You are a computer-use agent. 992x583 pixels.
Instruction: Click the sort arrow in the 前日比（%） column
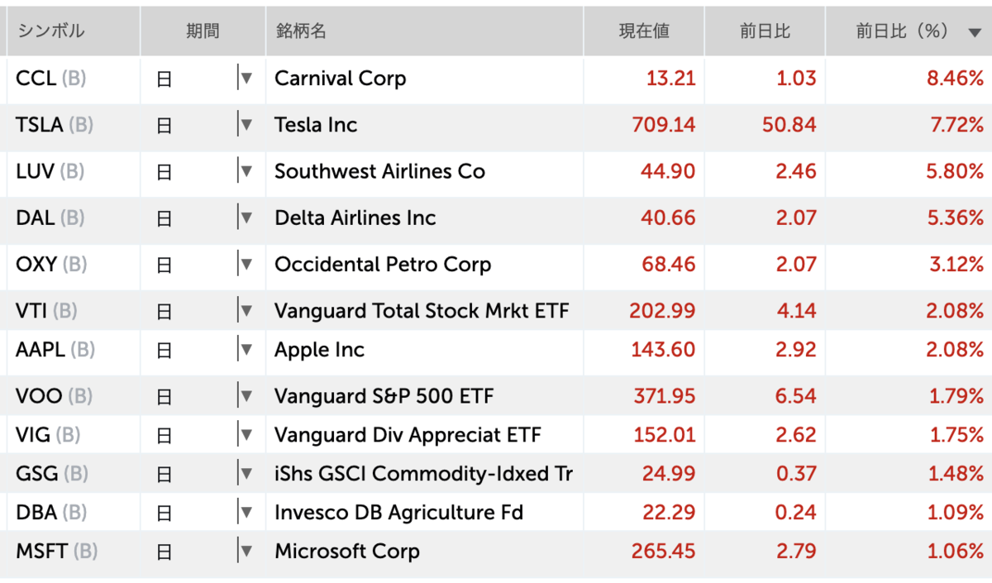(975, 31)
